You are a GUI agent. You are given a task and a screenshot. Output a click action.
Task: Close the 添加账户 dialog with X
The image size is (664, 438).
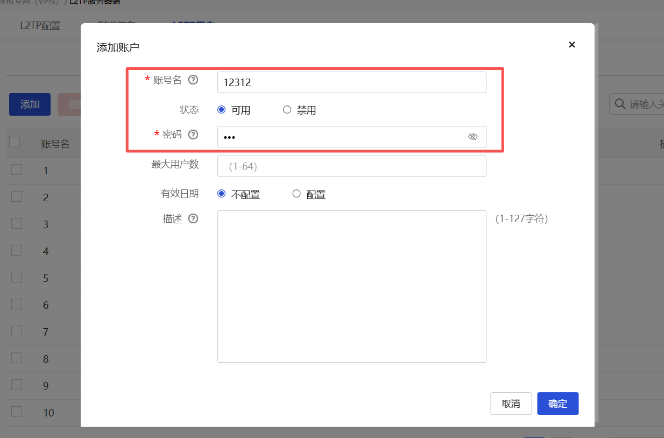[x=572, y=45]
